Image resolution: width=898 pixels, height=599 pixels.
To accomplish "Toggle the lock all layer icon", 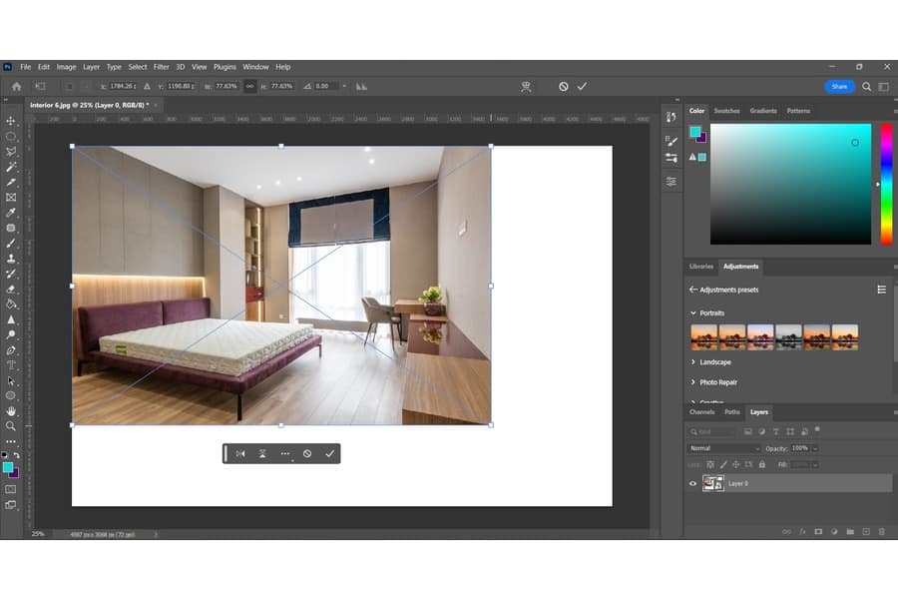I will 762,464.
